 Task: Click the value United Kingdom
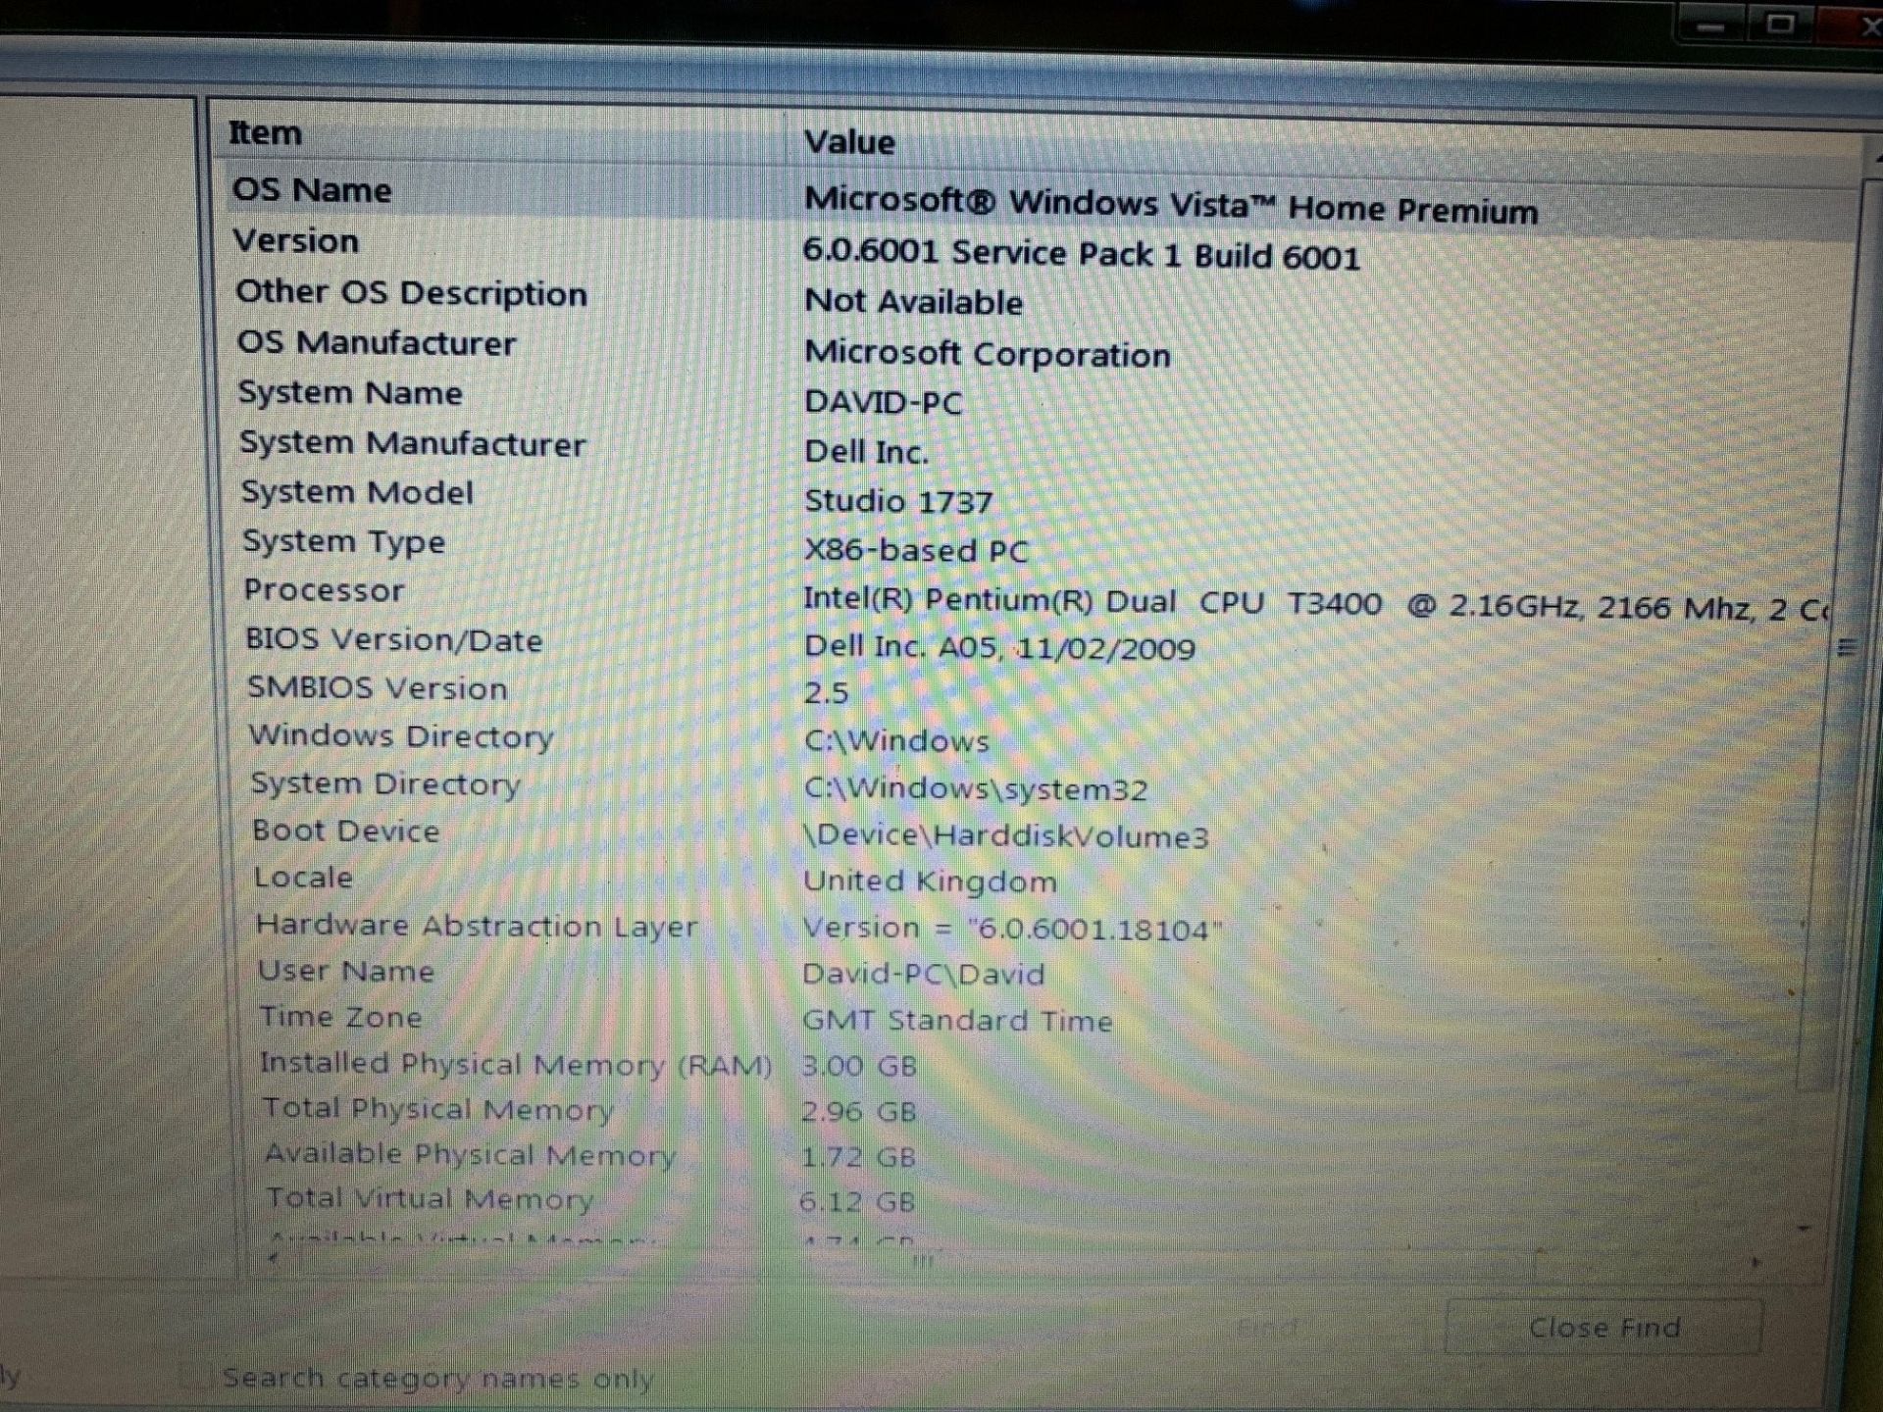coord(930,881)
